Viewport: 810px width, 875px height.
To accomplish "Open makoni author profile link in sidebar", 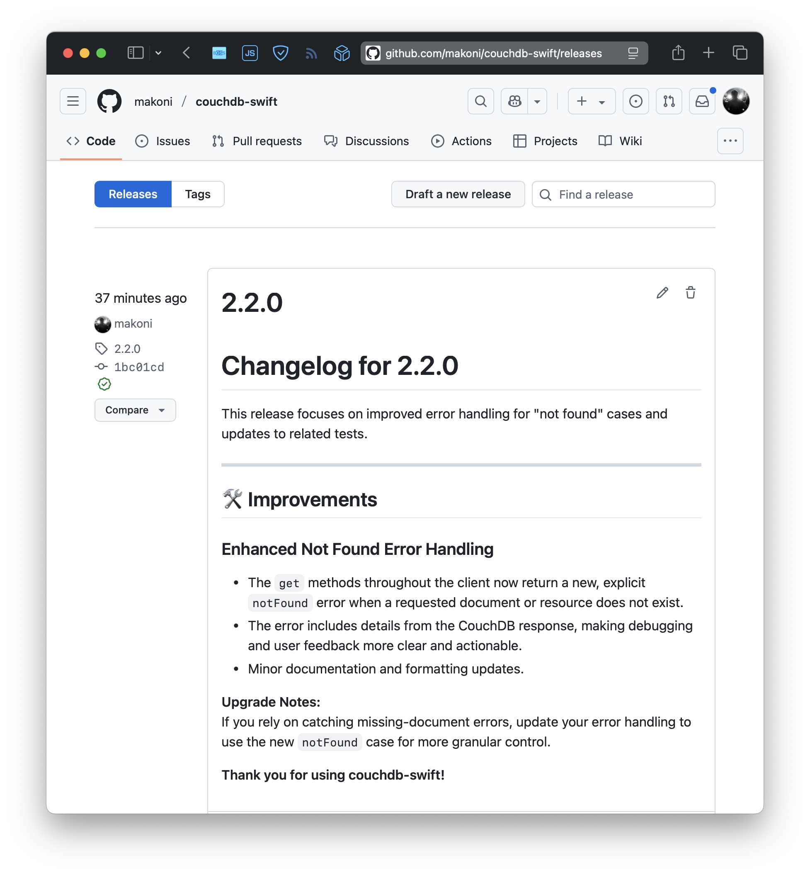I will coord(133,323).
